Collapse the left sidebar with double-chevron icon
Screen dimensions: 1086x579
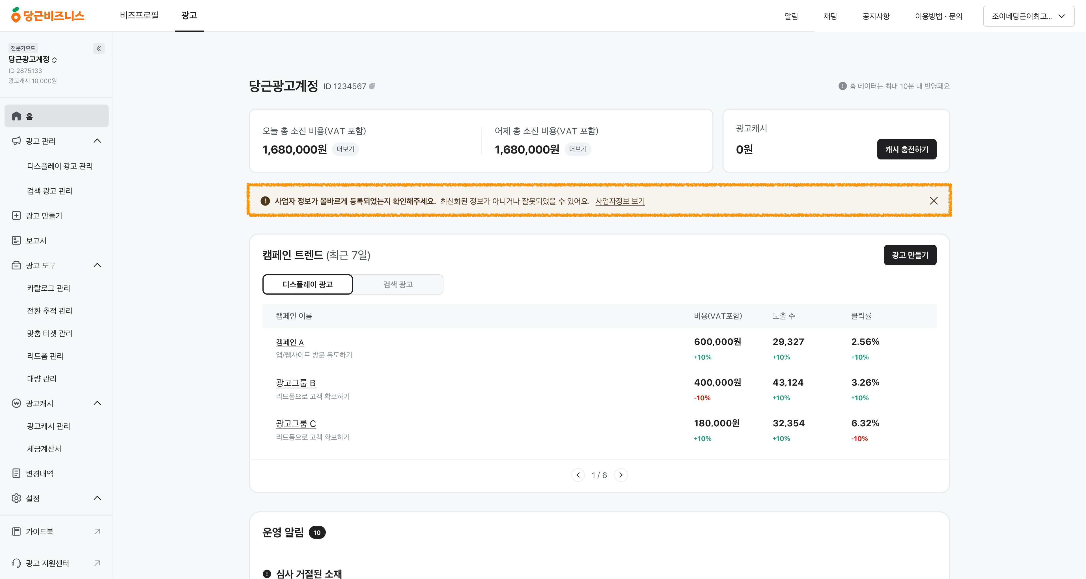pyautogui.click(x=99, y=49)
